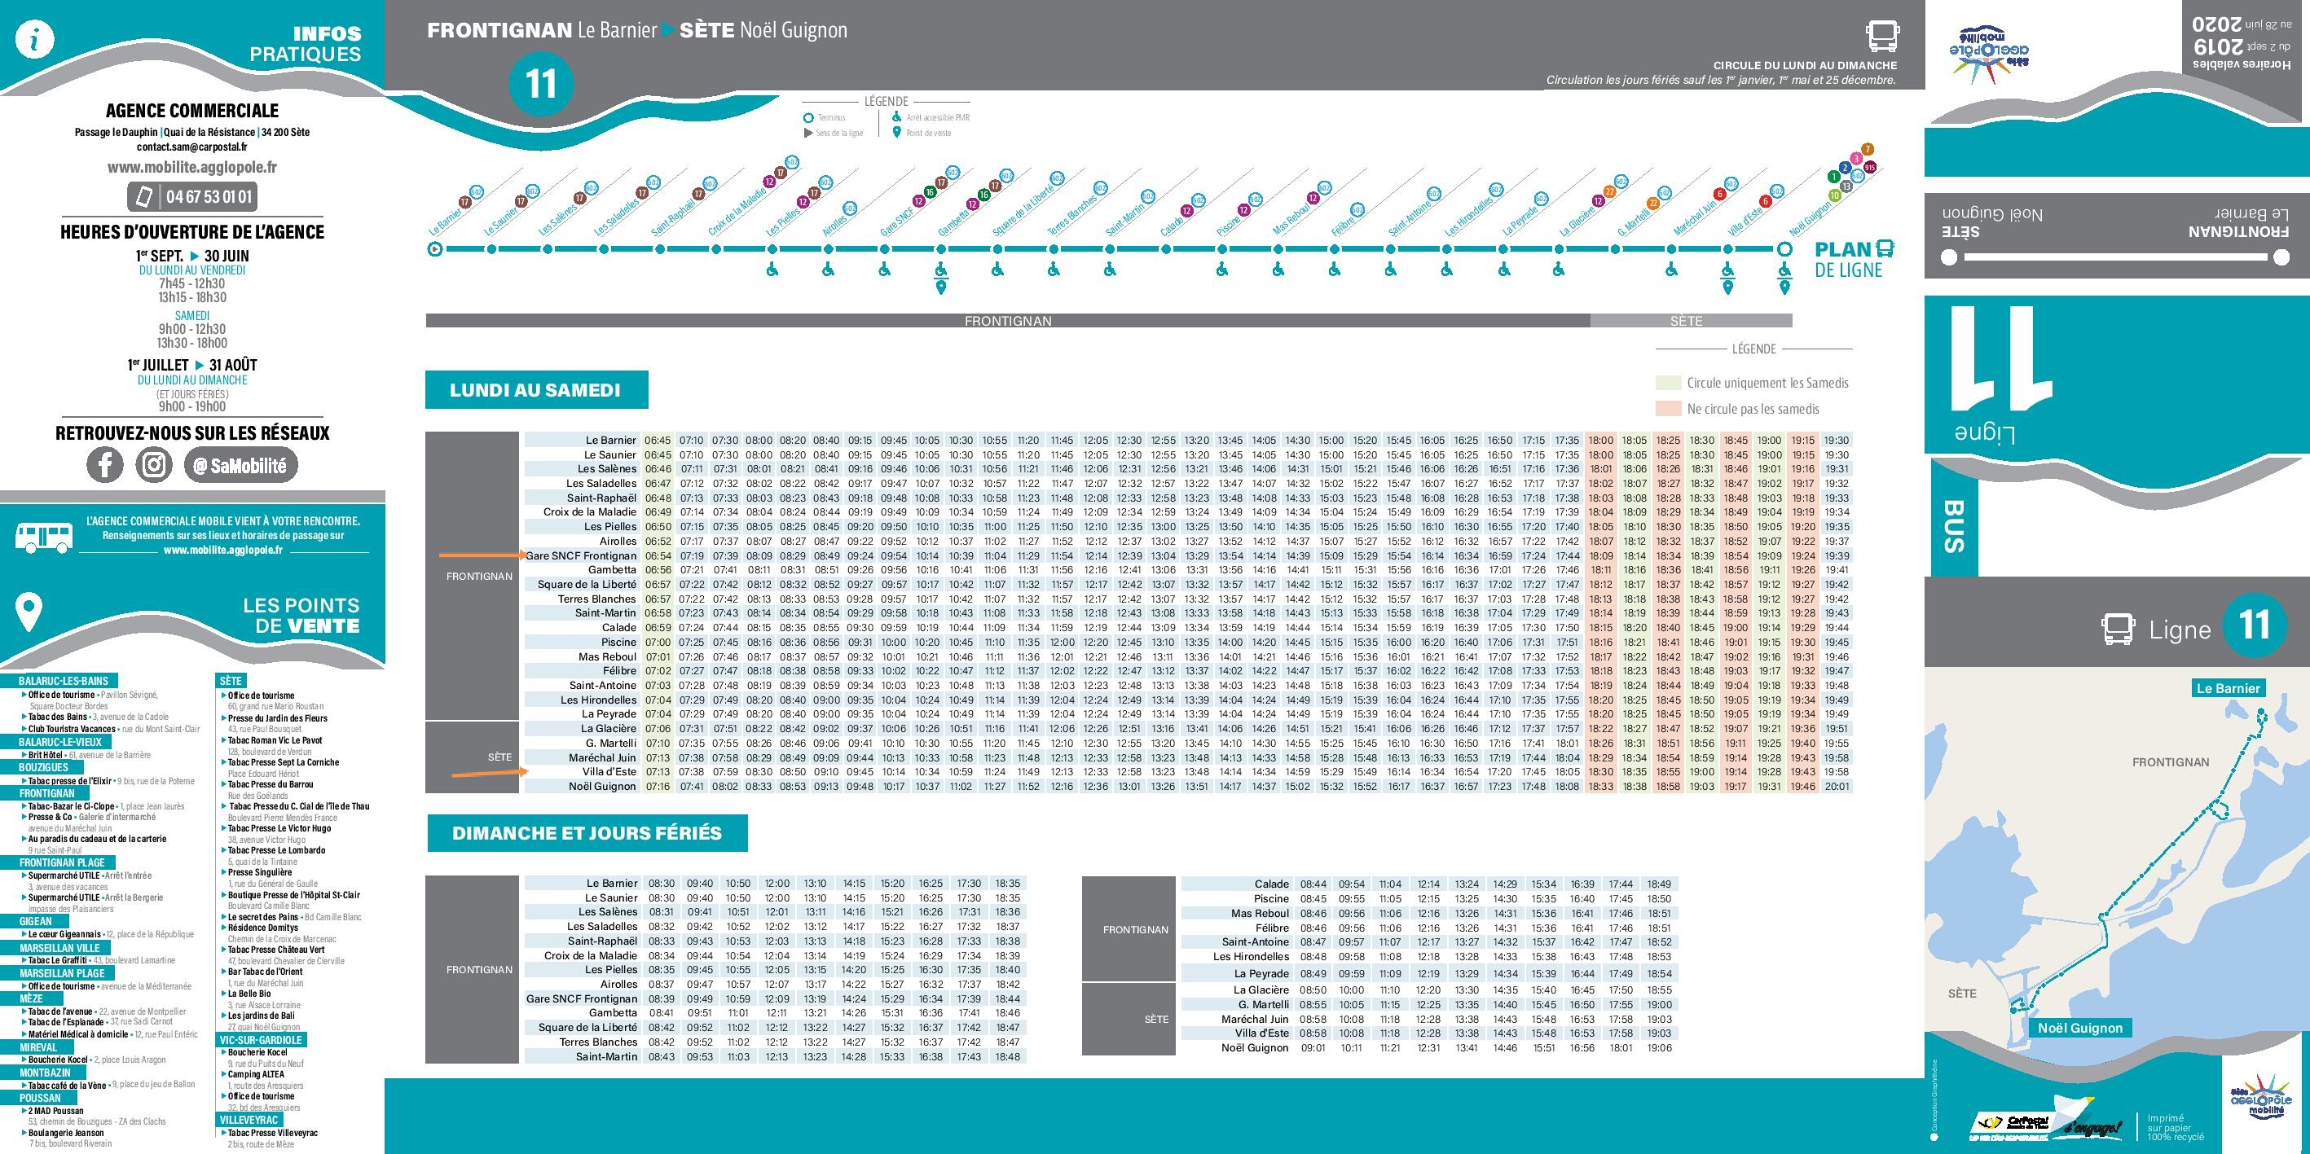Click the 'Arrêt accessible PMR' wheelchair legend icon

(897, 116)
